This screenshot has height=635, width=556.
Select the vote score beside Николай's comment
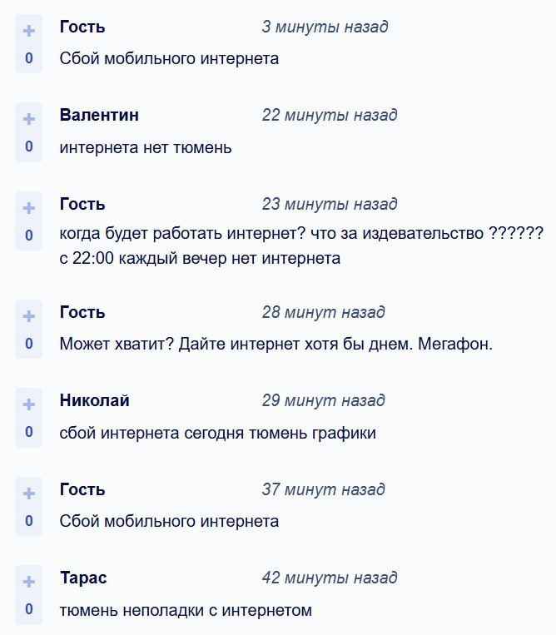pyautogui.click(x=29, y=432)
